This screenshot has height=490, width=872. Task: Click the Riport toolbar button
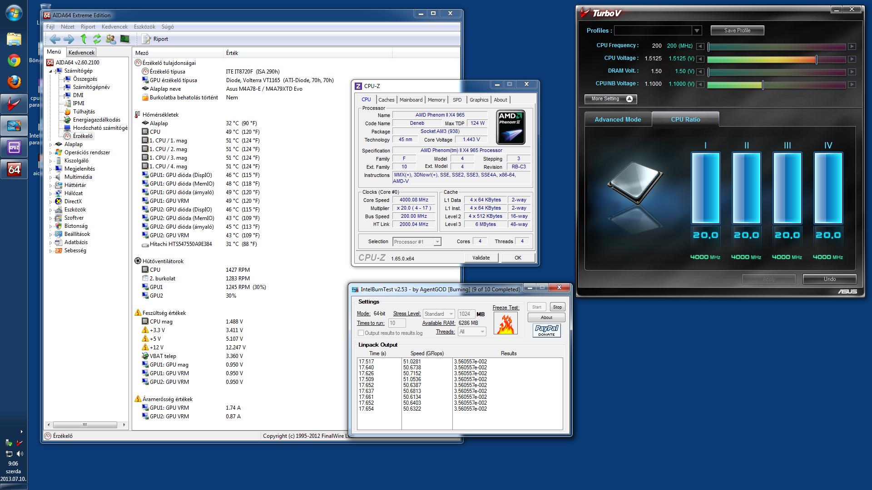155,39
